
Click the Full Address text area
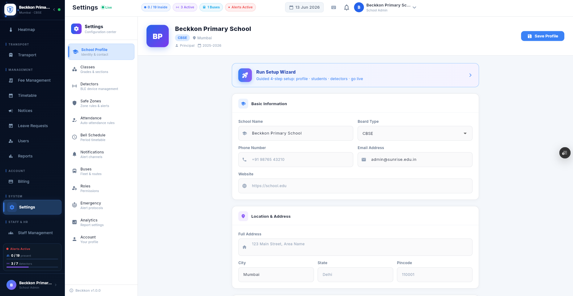click(x=355, y=247)
